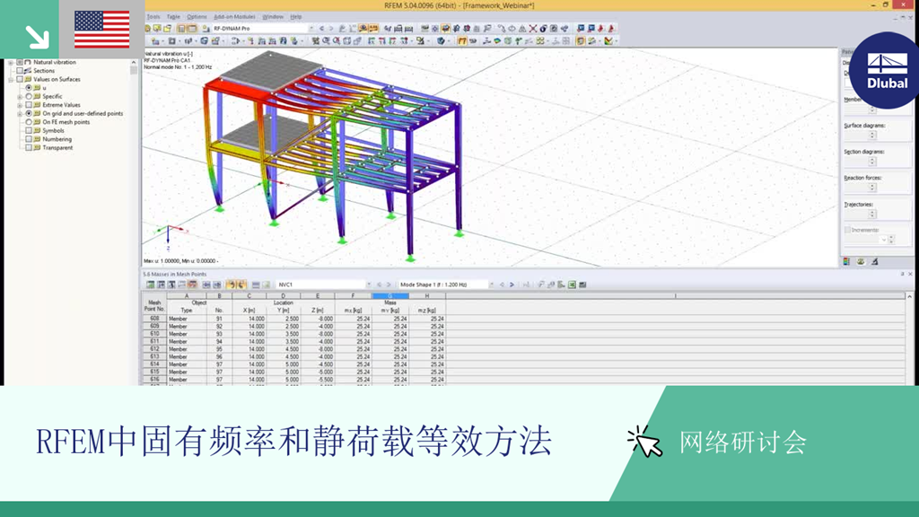Click the Dlubal logo

(887, 70)
